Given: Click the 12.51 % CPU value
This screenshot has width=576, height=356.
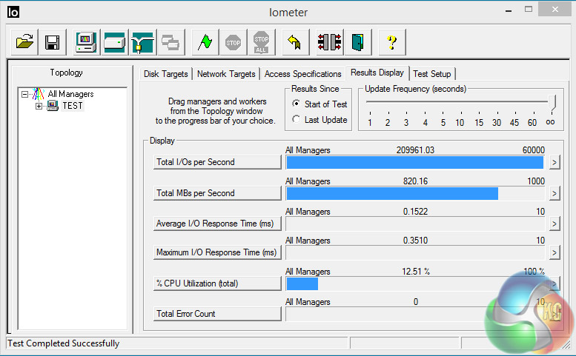Looking at the screenshot, I should [x=415, y=272].
